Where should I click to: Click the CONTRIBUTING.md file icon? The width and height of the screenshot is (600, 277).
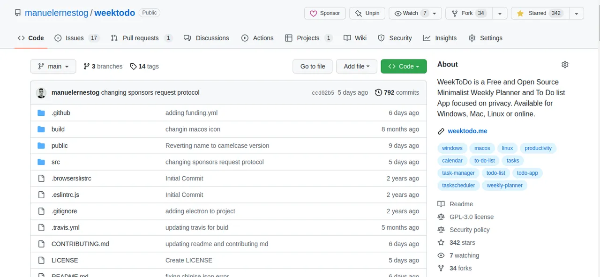41,244
